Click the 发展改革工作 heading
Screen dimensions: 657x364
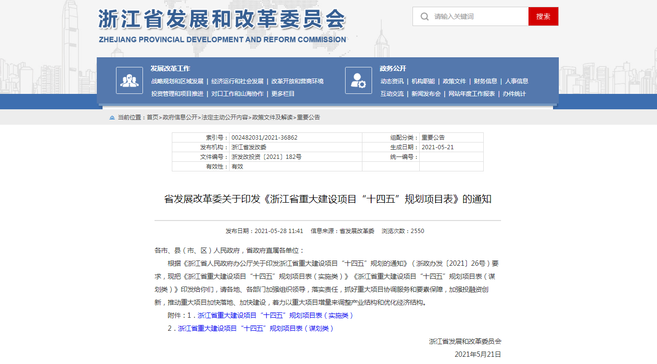170,68
